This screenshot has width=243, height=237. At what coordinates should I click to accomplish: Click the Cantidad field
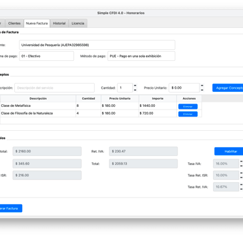coord(125,88)
